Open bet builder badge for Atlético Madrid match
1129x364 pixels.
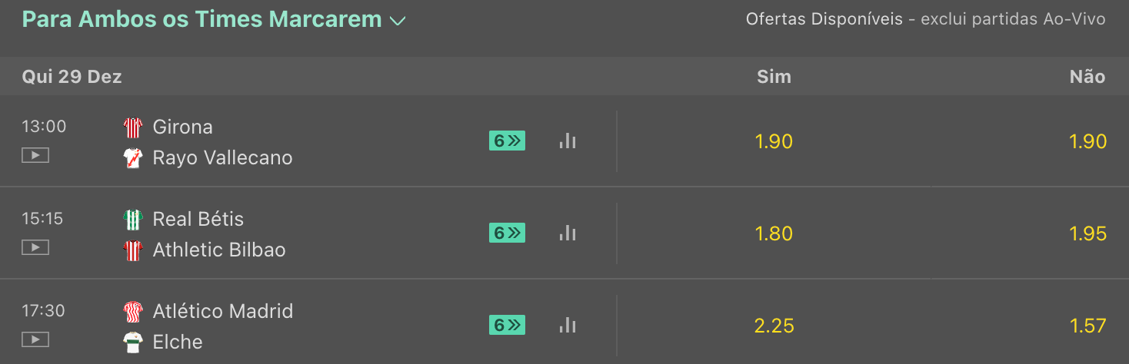507,325
